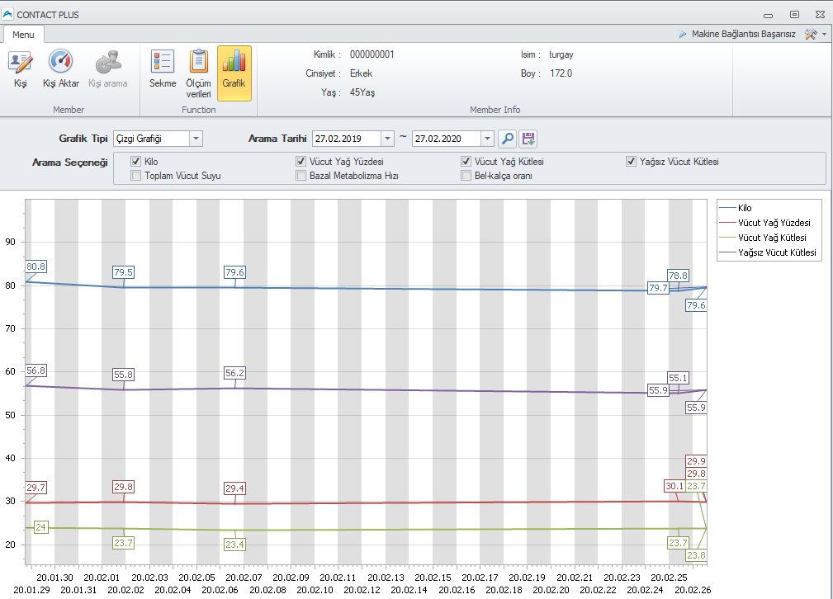833x599 pixels.
Task: Click the 20.02.07 axis date label
Action: [244, 578]
